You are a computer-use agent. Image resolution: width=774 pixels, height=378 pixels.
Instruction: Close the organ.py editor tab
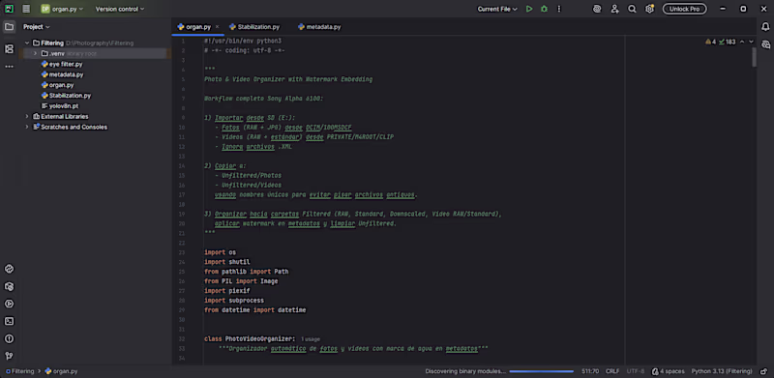point(217,27)
